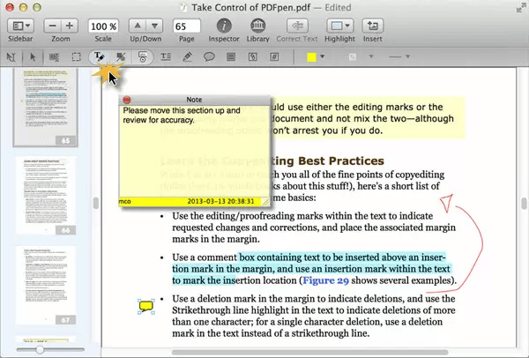529x358 pixels.
Task: Click the yellow color swatch
Action: pyautogui.click(x=311, y=57)
